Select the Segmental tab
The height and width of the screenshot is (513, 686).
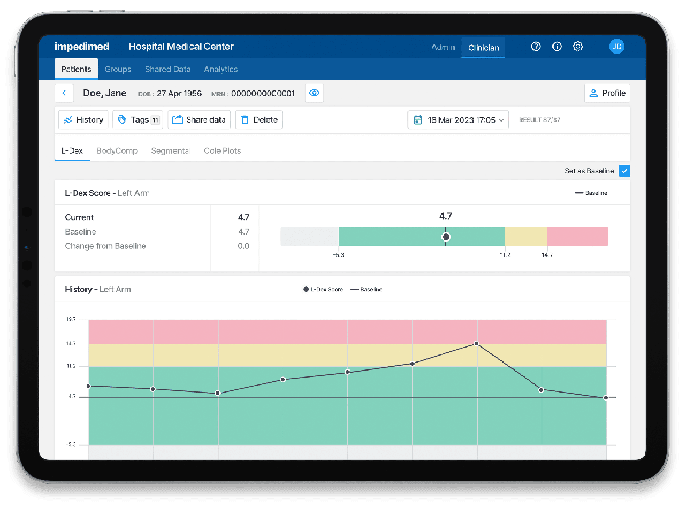pyautogui.click(x=171, y=150)
